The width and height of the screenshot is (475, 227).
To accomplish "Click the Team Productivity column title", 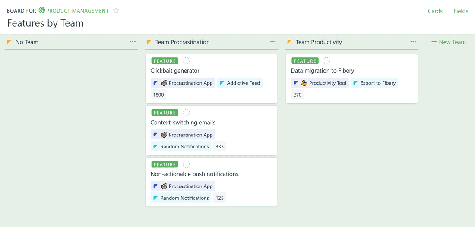I will click(319, 42).
